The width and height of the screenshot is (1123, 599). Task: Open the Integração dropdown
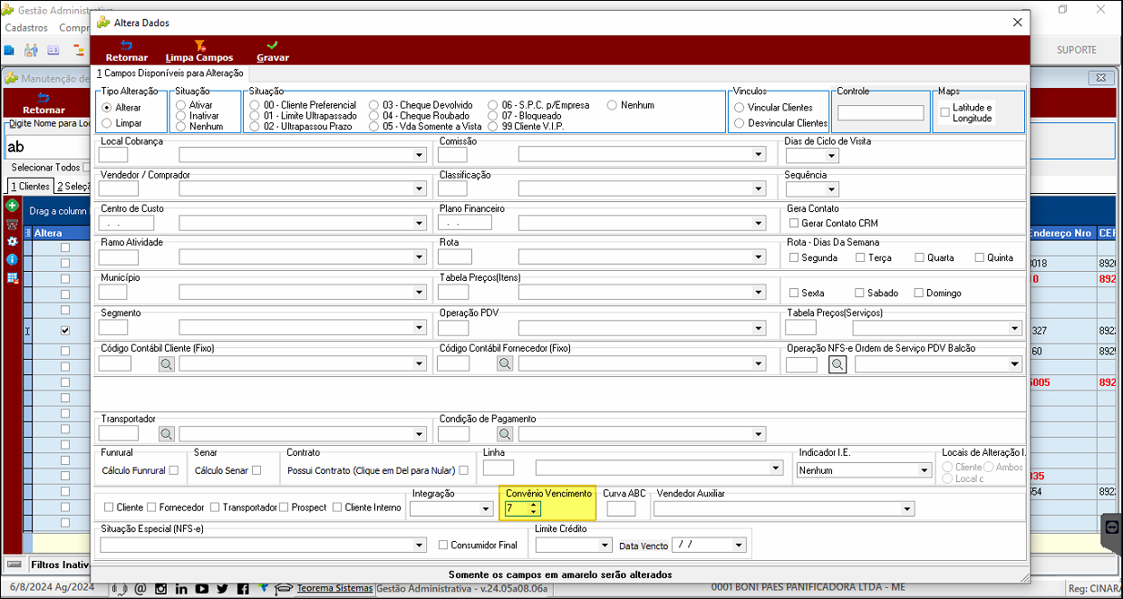click(486, 508)
